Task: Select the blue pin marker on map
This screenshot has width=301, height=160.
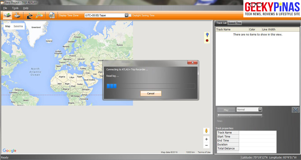Action: click(x=207, y=35)
